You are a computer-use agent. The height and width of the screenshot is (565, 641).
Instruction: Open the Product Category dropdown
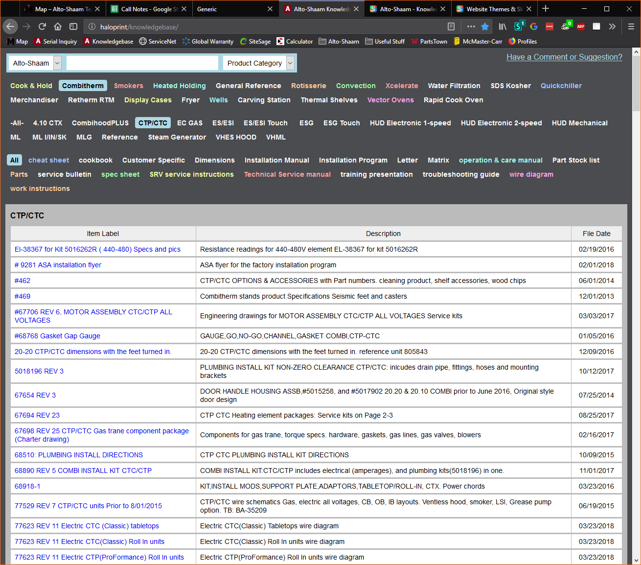pyautogui.click(x=290, y=63)
